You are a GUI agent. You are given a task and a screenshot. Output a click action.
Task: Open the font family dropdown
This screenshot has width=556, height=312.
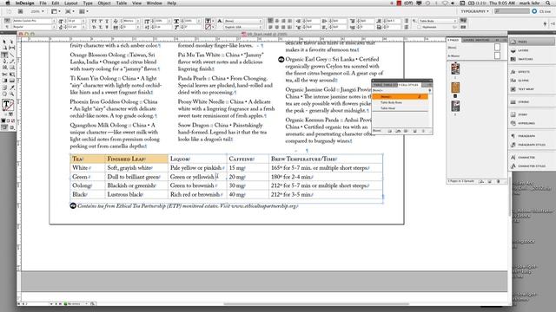pos(54,21)
